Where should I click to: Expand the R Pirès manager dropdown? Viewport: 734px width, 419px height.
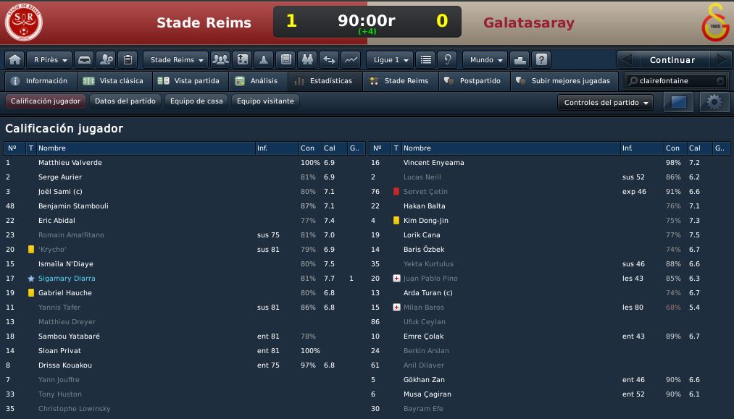(49, 60)
